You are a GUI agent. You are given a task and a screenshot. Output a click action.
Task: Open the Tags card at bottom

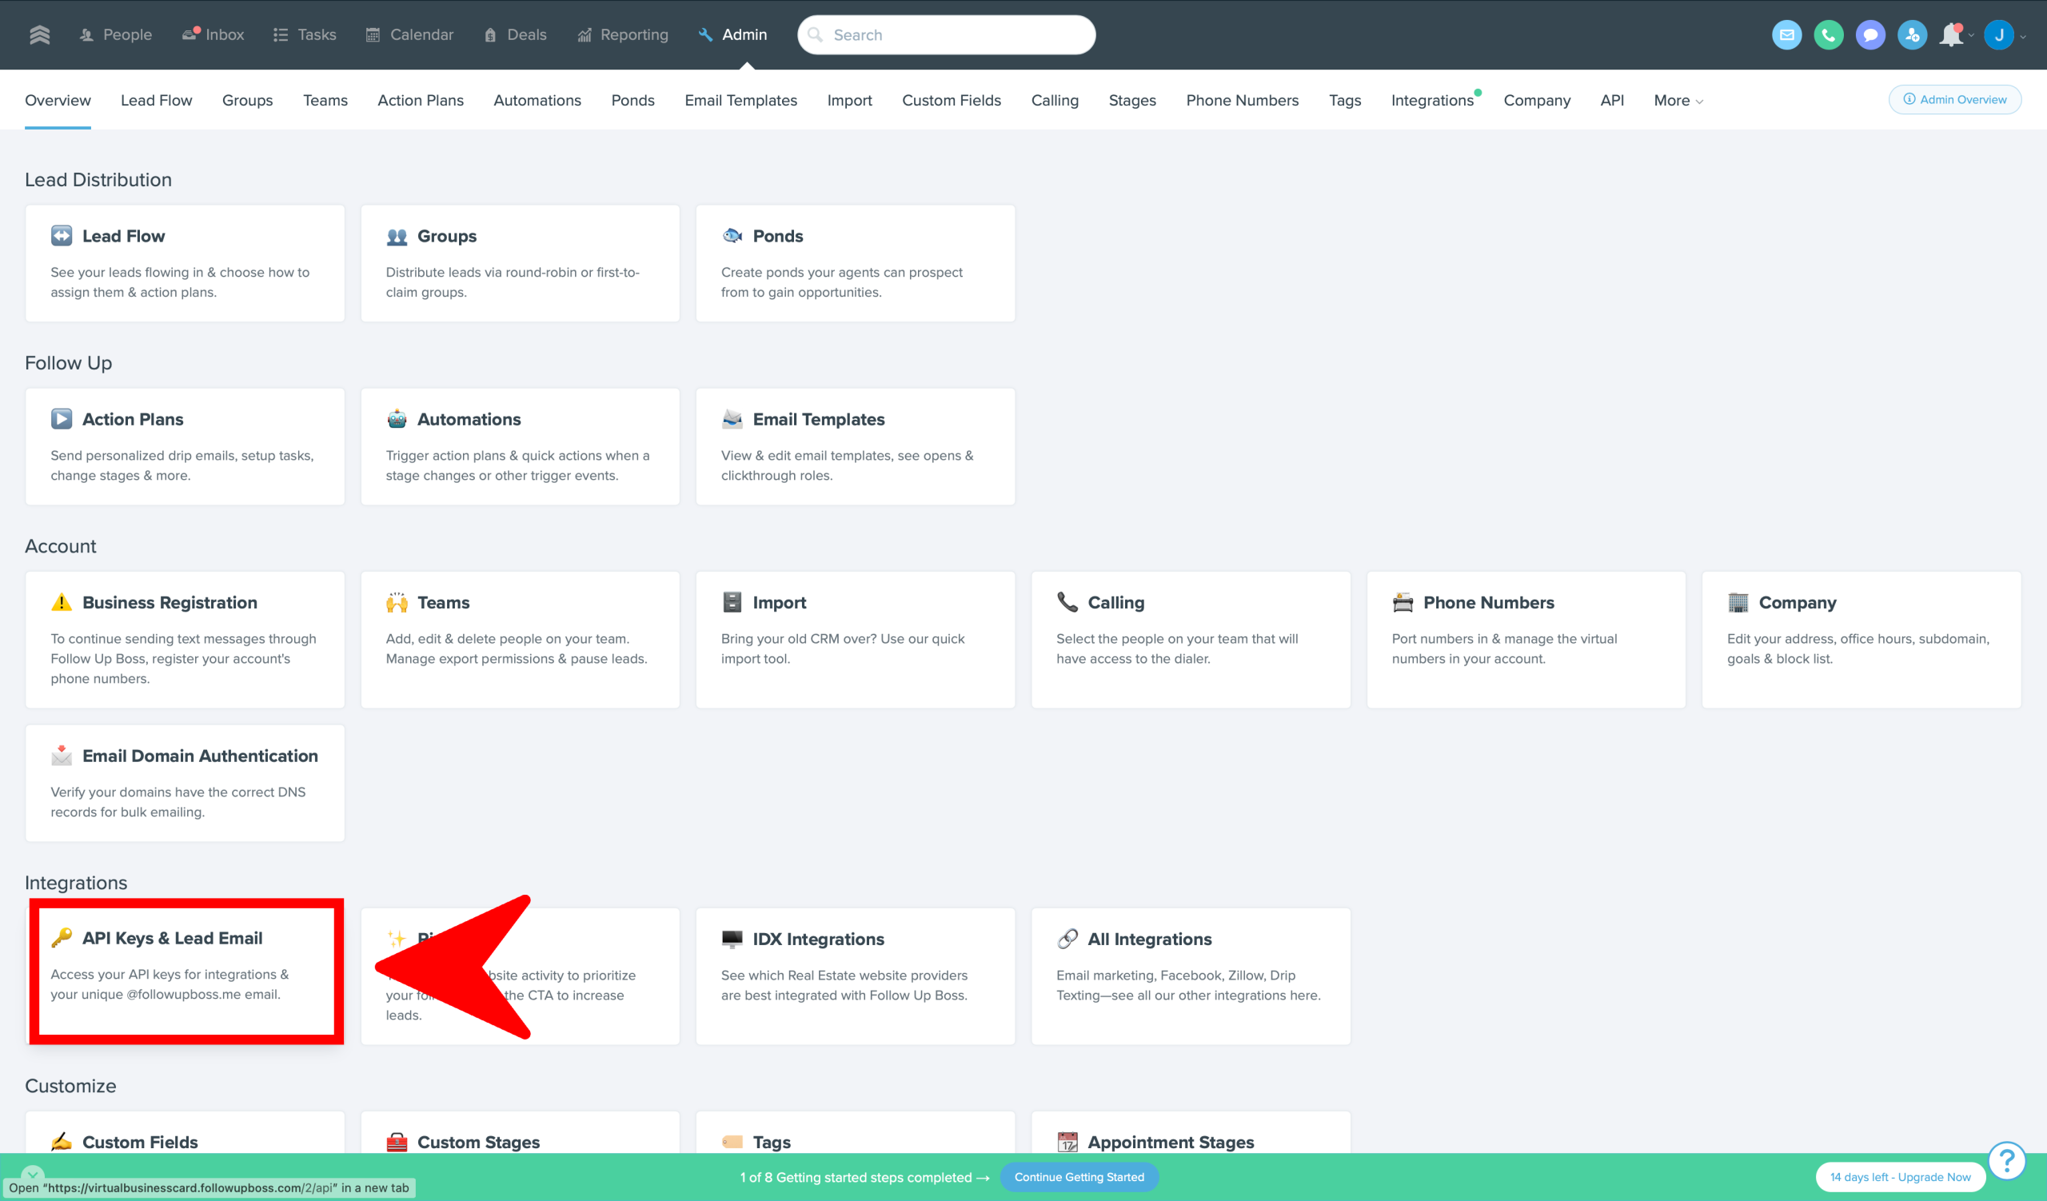(856, 1134)
